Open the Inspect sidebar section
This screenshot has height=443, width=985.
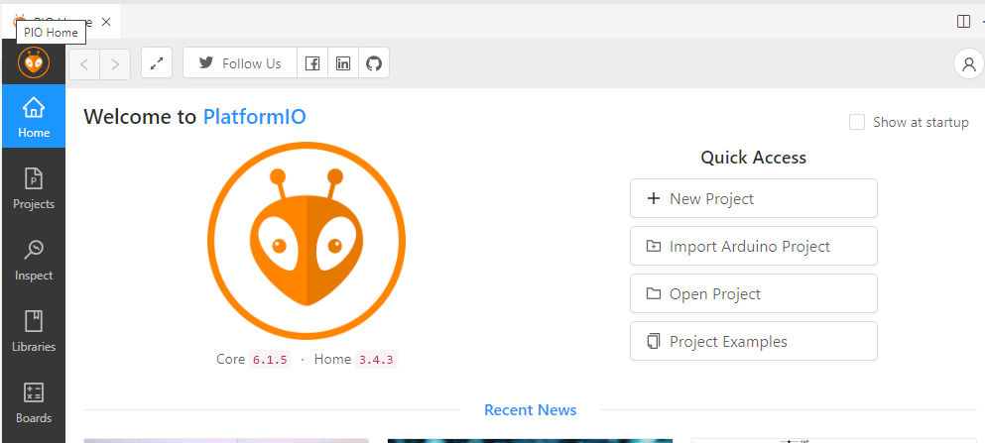(34, 259)
